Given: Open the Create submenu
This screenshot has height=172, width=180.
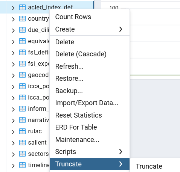Looking at the screenshot, I should coord(90,29).
